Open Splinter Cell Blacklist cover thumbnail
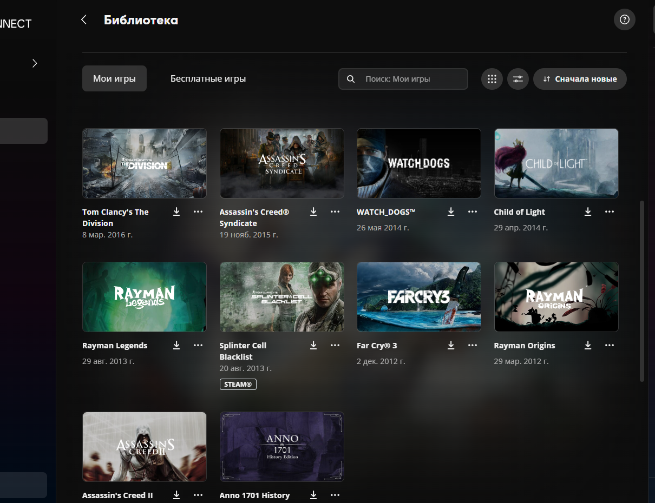The image size is (655, 503). click(x=281, y=297)
